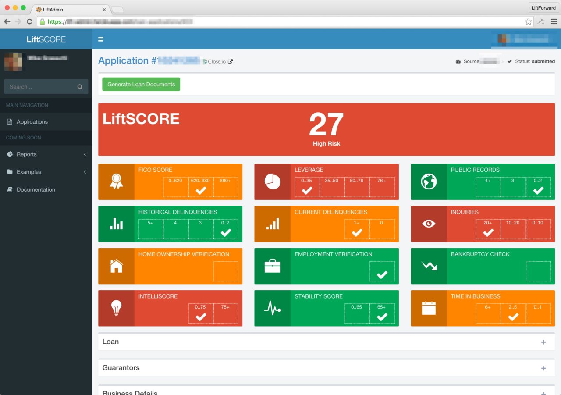Click the Status: submitted text
Screen dimensions: 561x395
pos(535,62)
